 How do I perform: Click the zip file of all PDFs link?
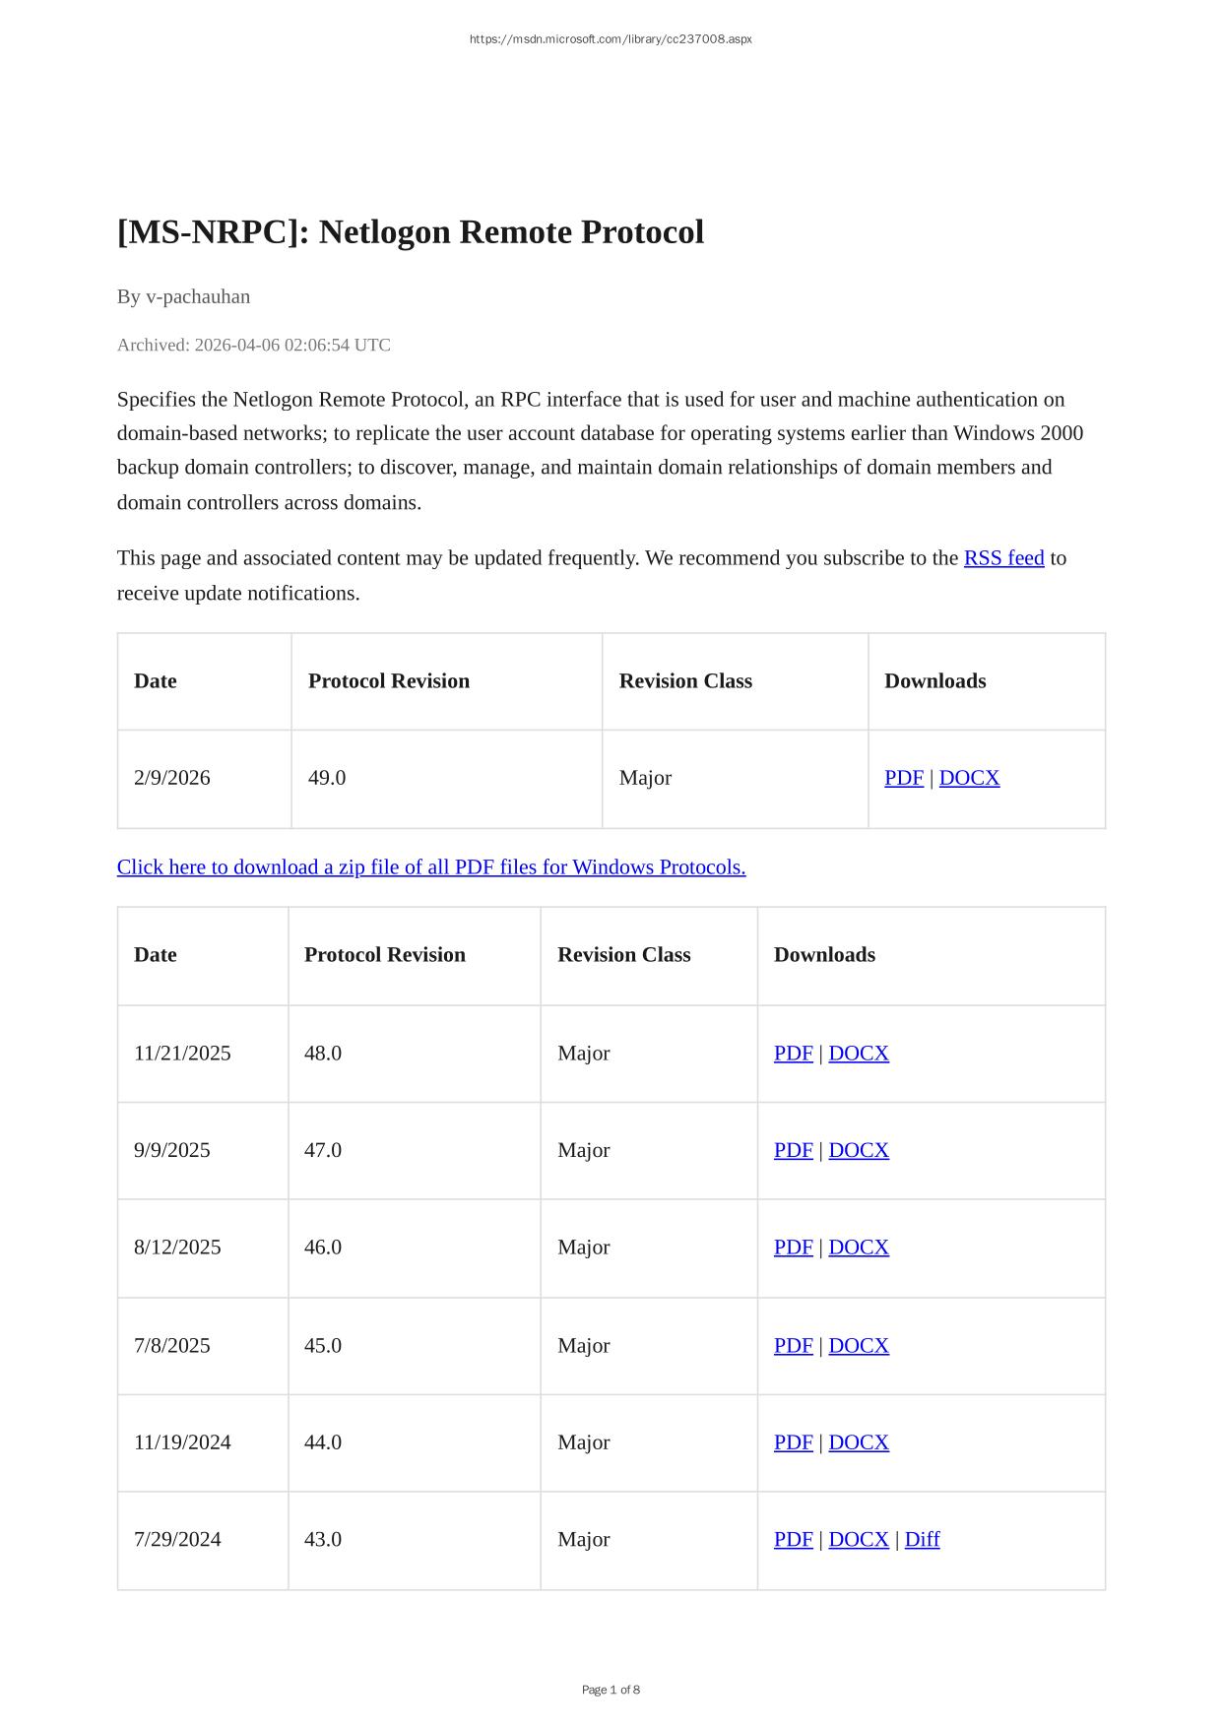click(x=431, y=867)
